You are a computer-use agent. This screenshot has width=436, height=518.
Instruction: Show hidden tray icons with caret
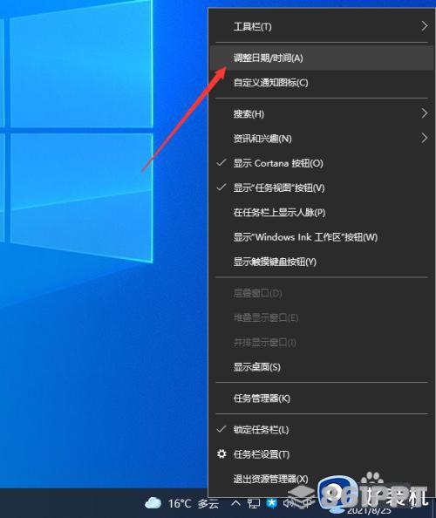(x=235, y=503)
